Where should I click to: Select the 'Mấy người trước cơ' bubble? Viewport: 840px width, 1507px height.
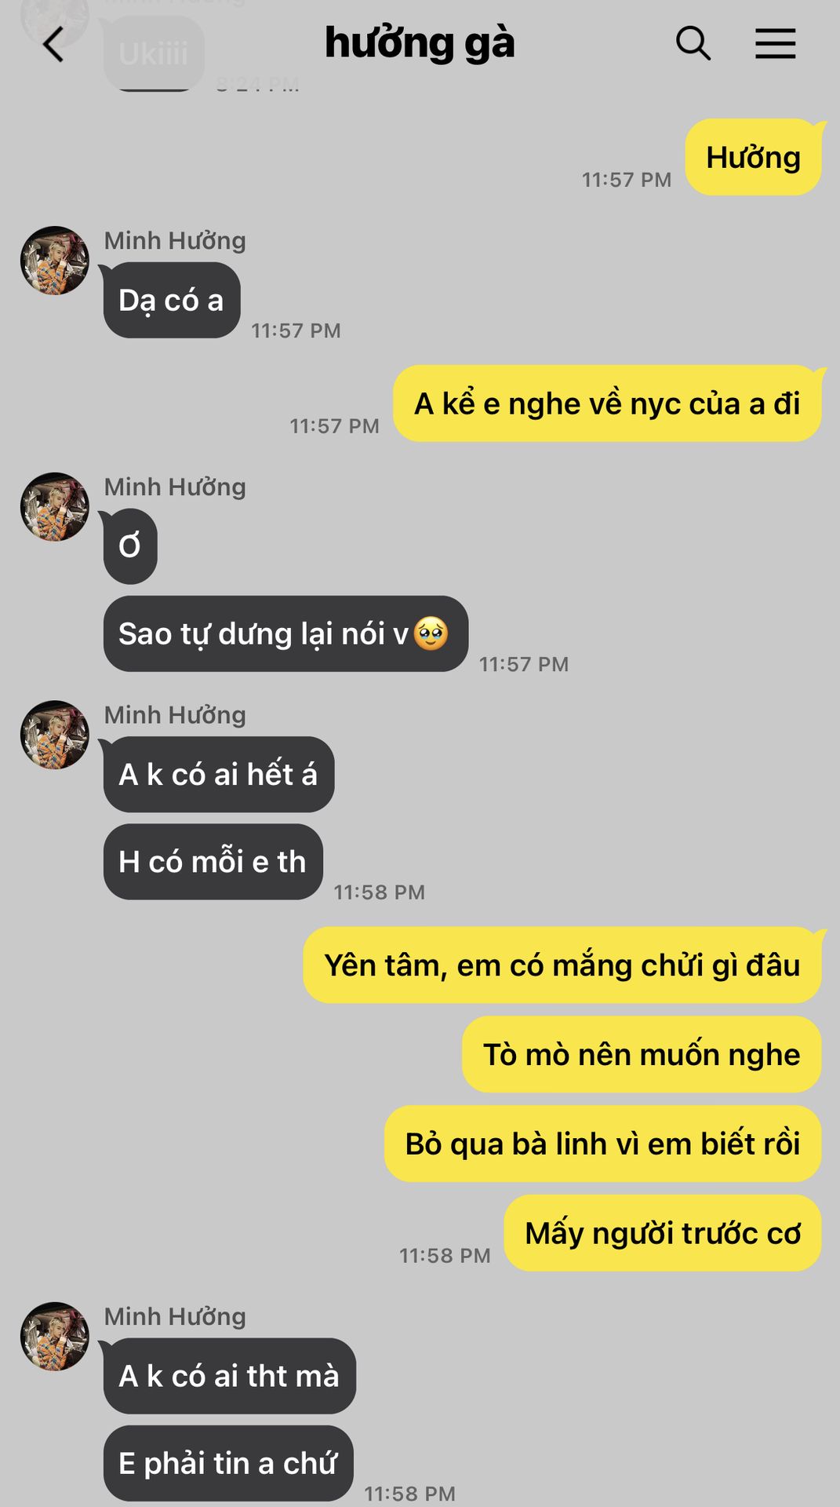(x=663, y=1233)
